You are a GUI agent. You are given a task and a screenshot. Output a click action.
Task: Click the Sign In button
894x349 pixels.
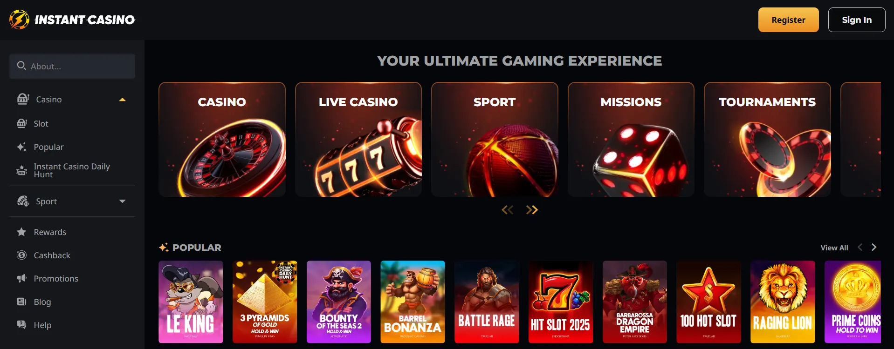[x=857, y=20]
